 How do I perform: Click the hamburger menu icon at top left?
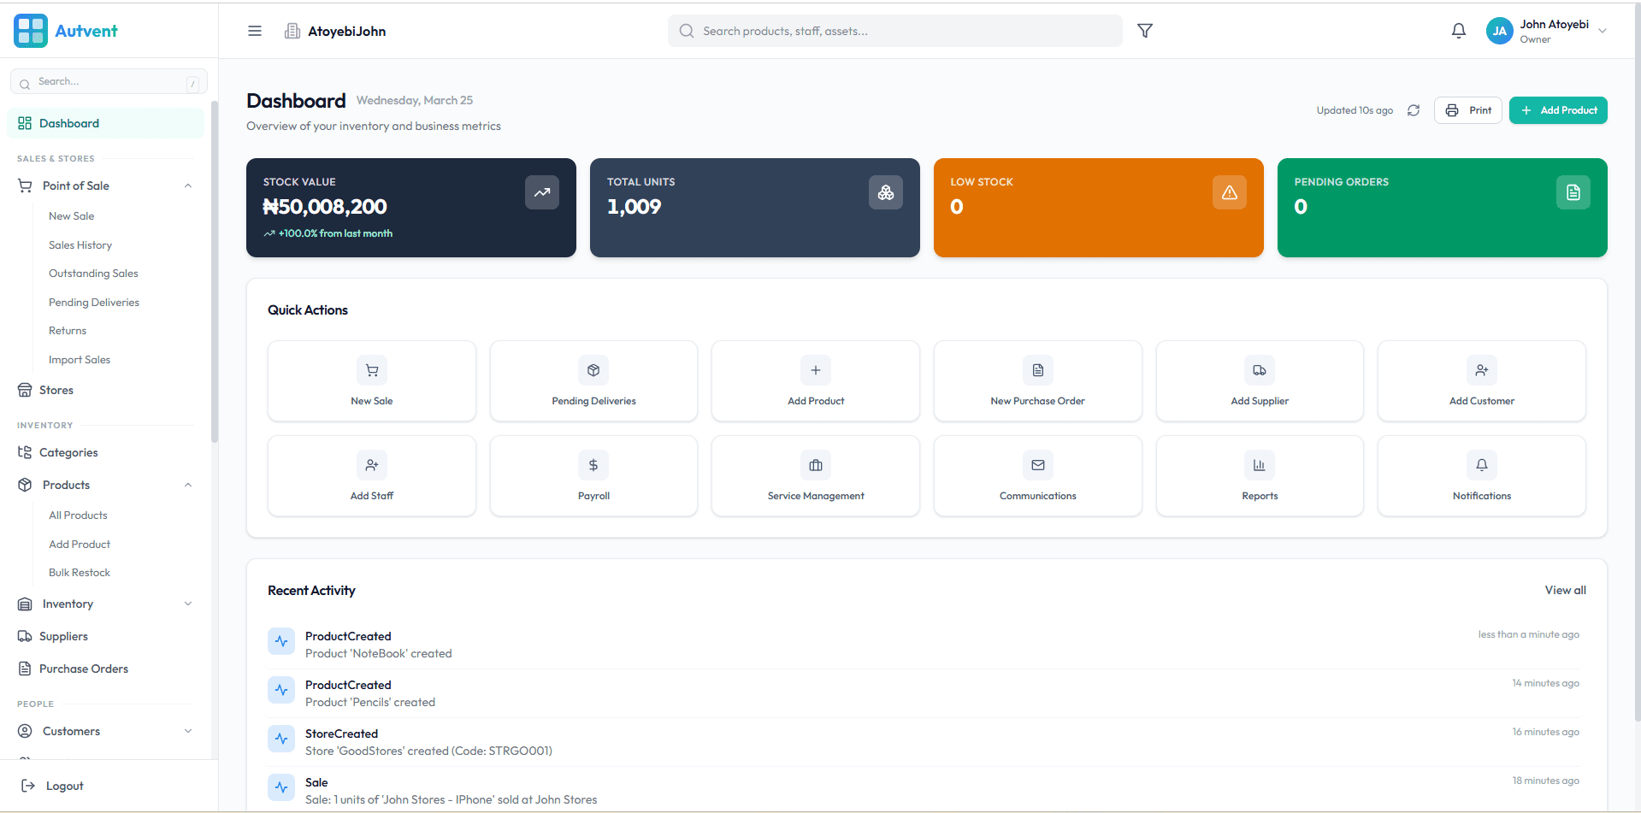click(254, 30)
